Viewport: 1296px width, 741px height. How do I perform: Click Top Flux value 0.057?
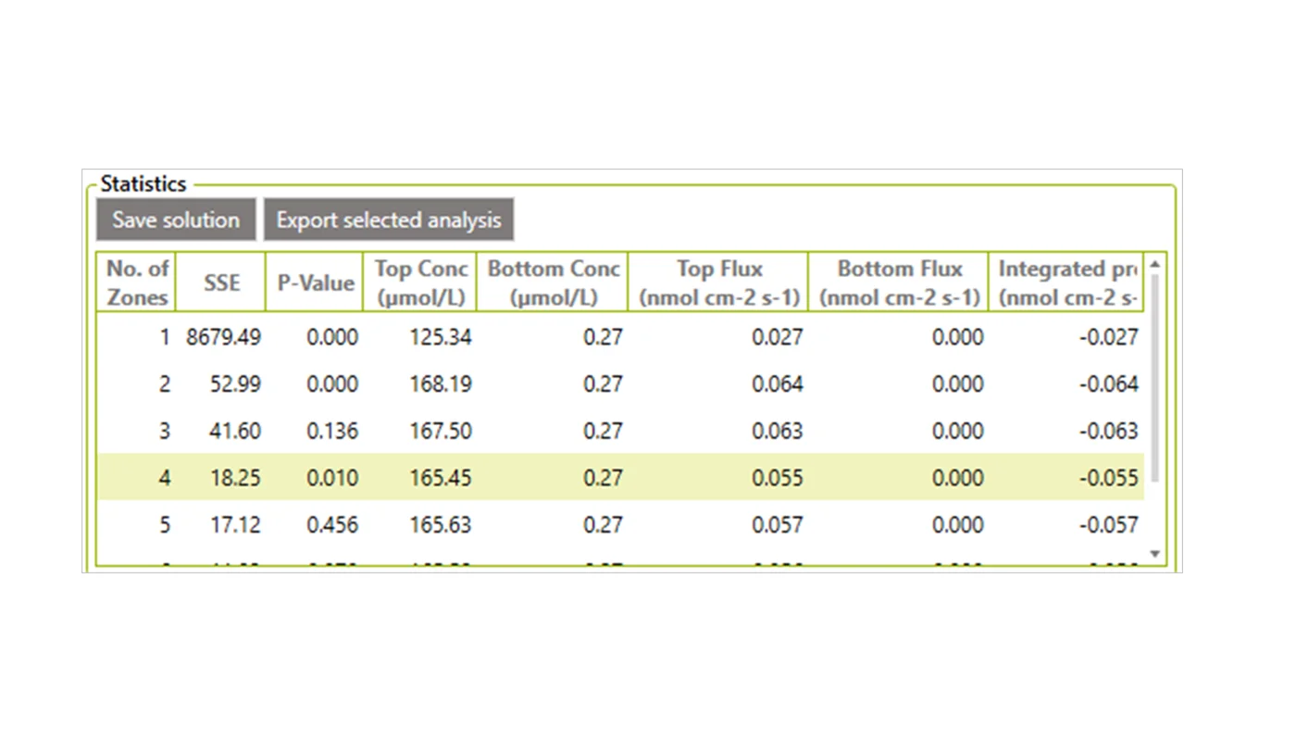pyautogui.click(x=778, y=524)
